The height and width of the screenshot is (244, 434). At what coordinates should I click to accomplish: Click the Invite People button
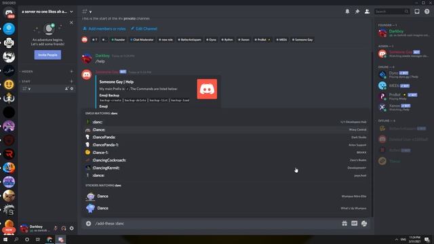tap(47, 55)
